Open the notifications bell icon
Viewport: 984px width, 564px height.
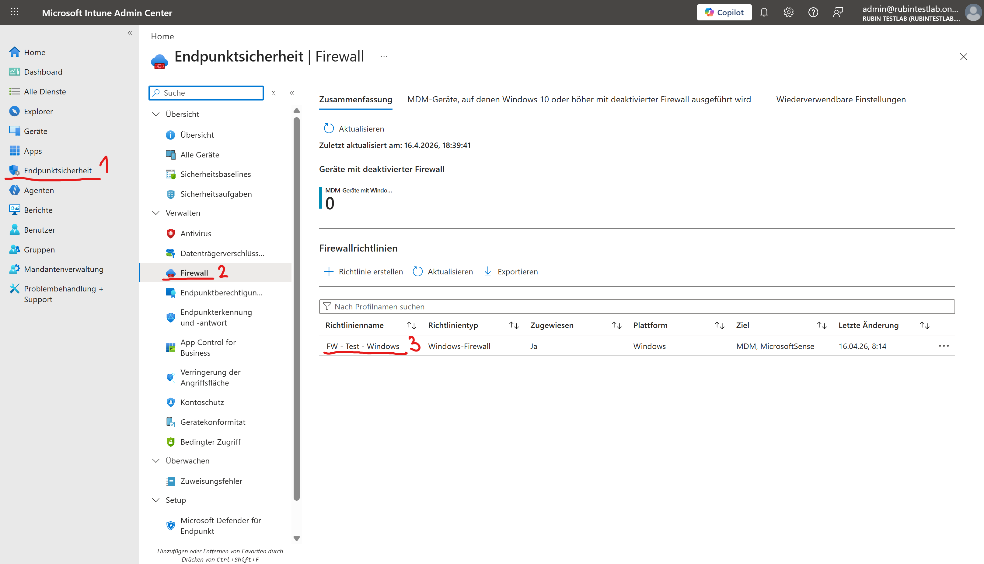763,12
